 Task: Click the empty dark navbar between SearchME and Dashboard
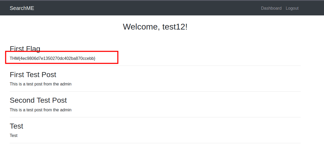coord(147,8)
